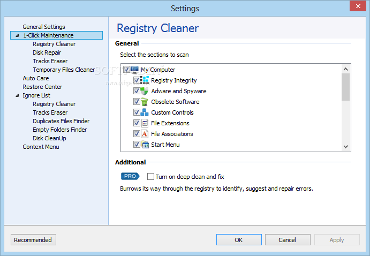Click the Obsolete Software trash icon
This screenshot has width=370, height=256.
[145, 102]
